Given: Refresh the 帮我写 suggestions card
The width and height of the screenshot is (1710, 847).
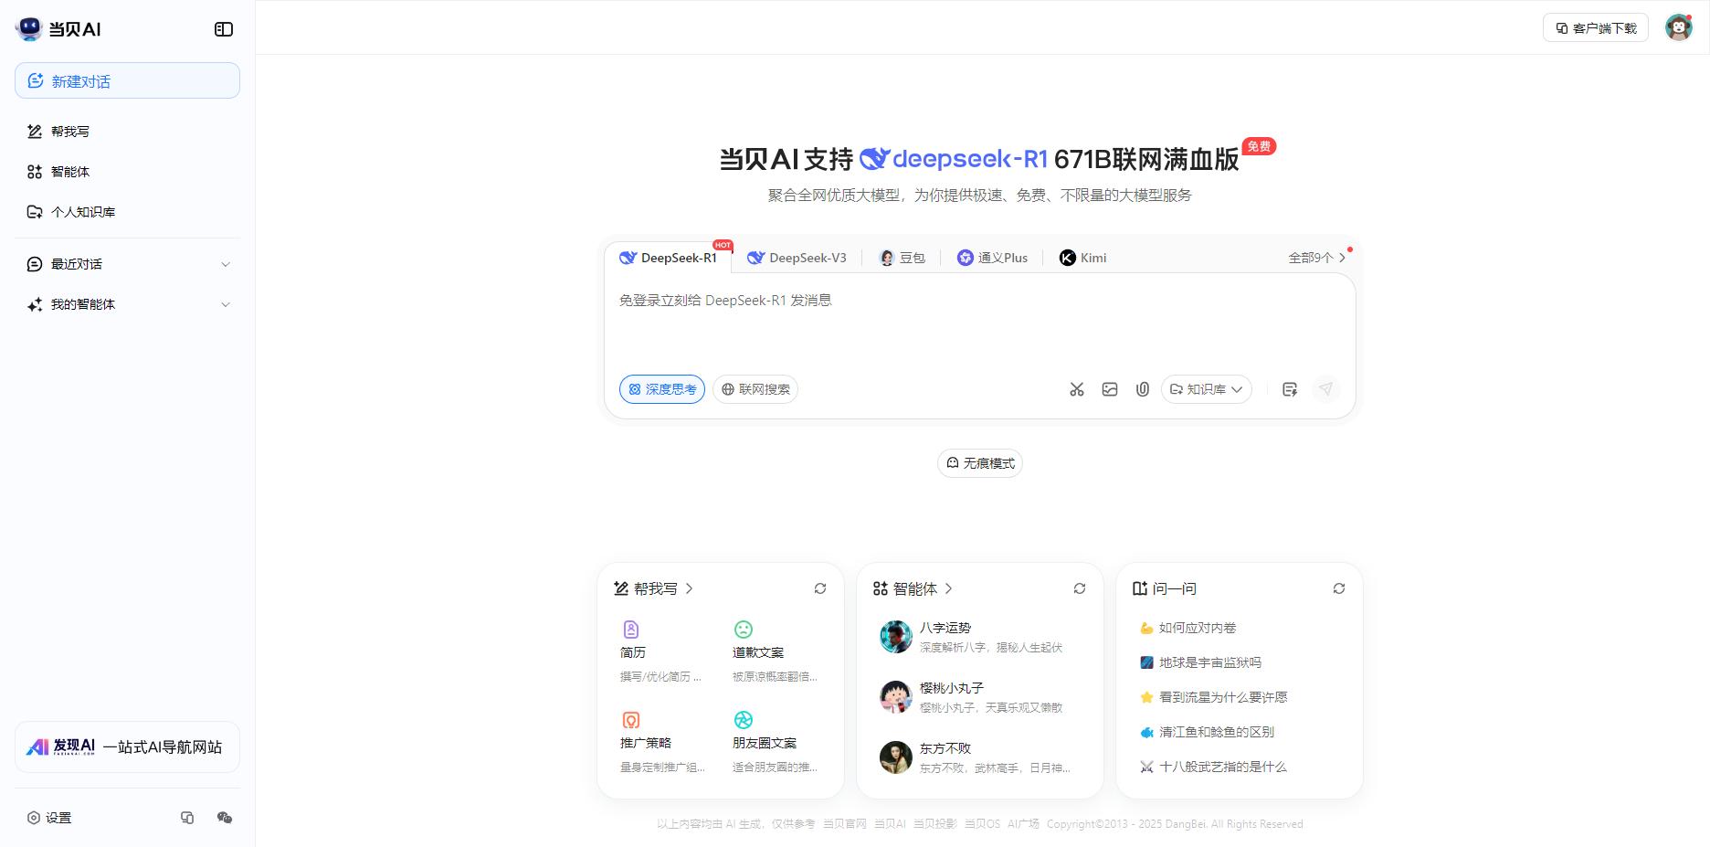Looking at the screenshot, I should point(820,588).
